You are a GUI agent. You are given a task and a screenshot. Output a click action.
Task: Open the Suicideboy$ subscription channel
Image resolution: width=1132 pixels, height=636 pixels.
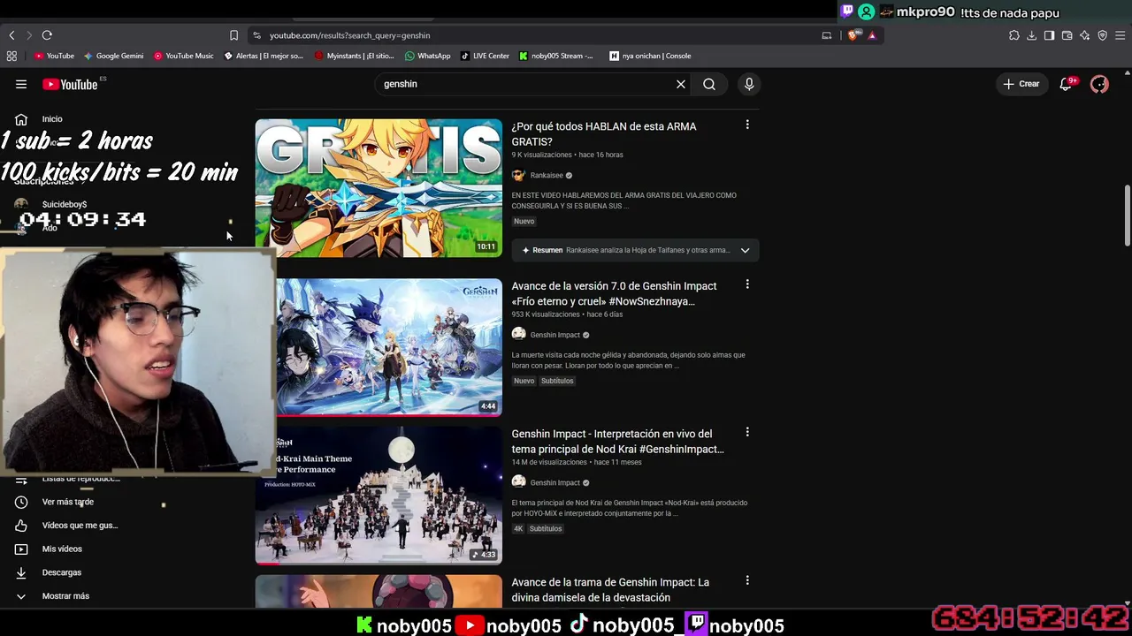tap(65, 204)
